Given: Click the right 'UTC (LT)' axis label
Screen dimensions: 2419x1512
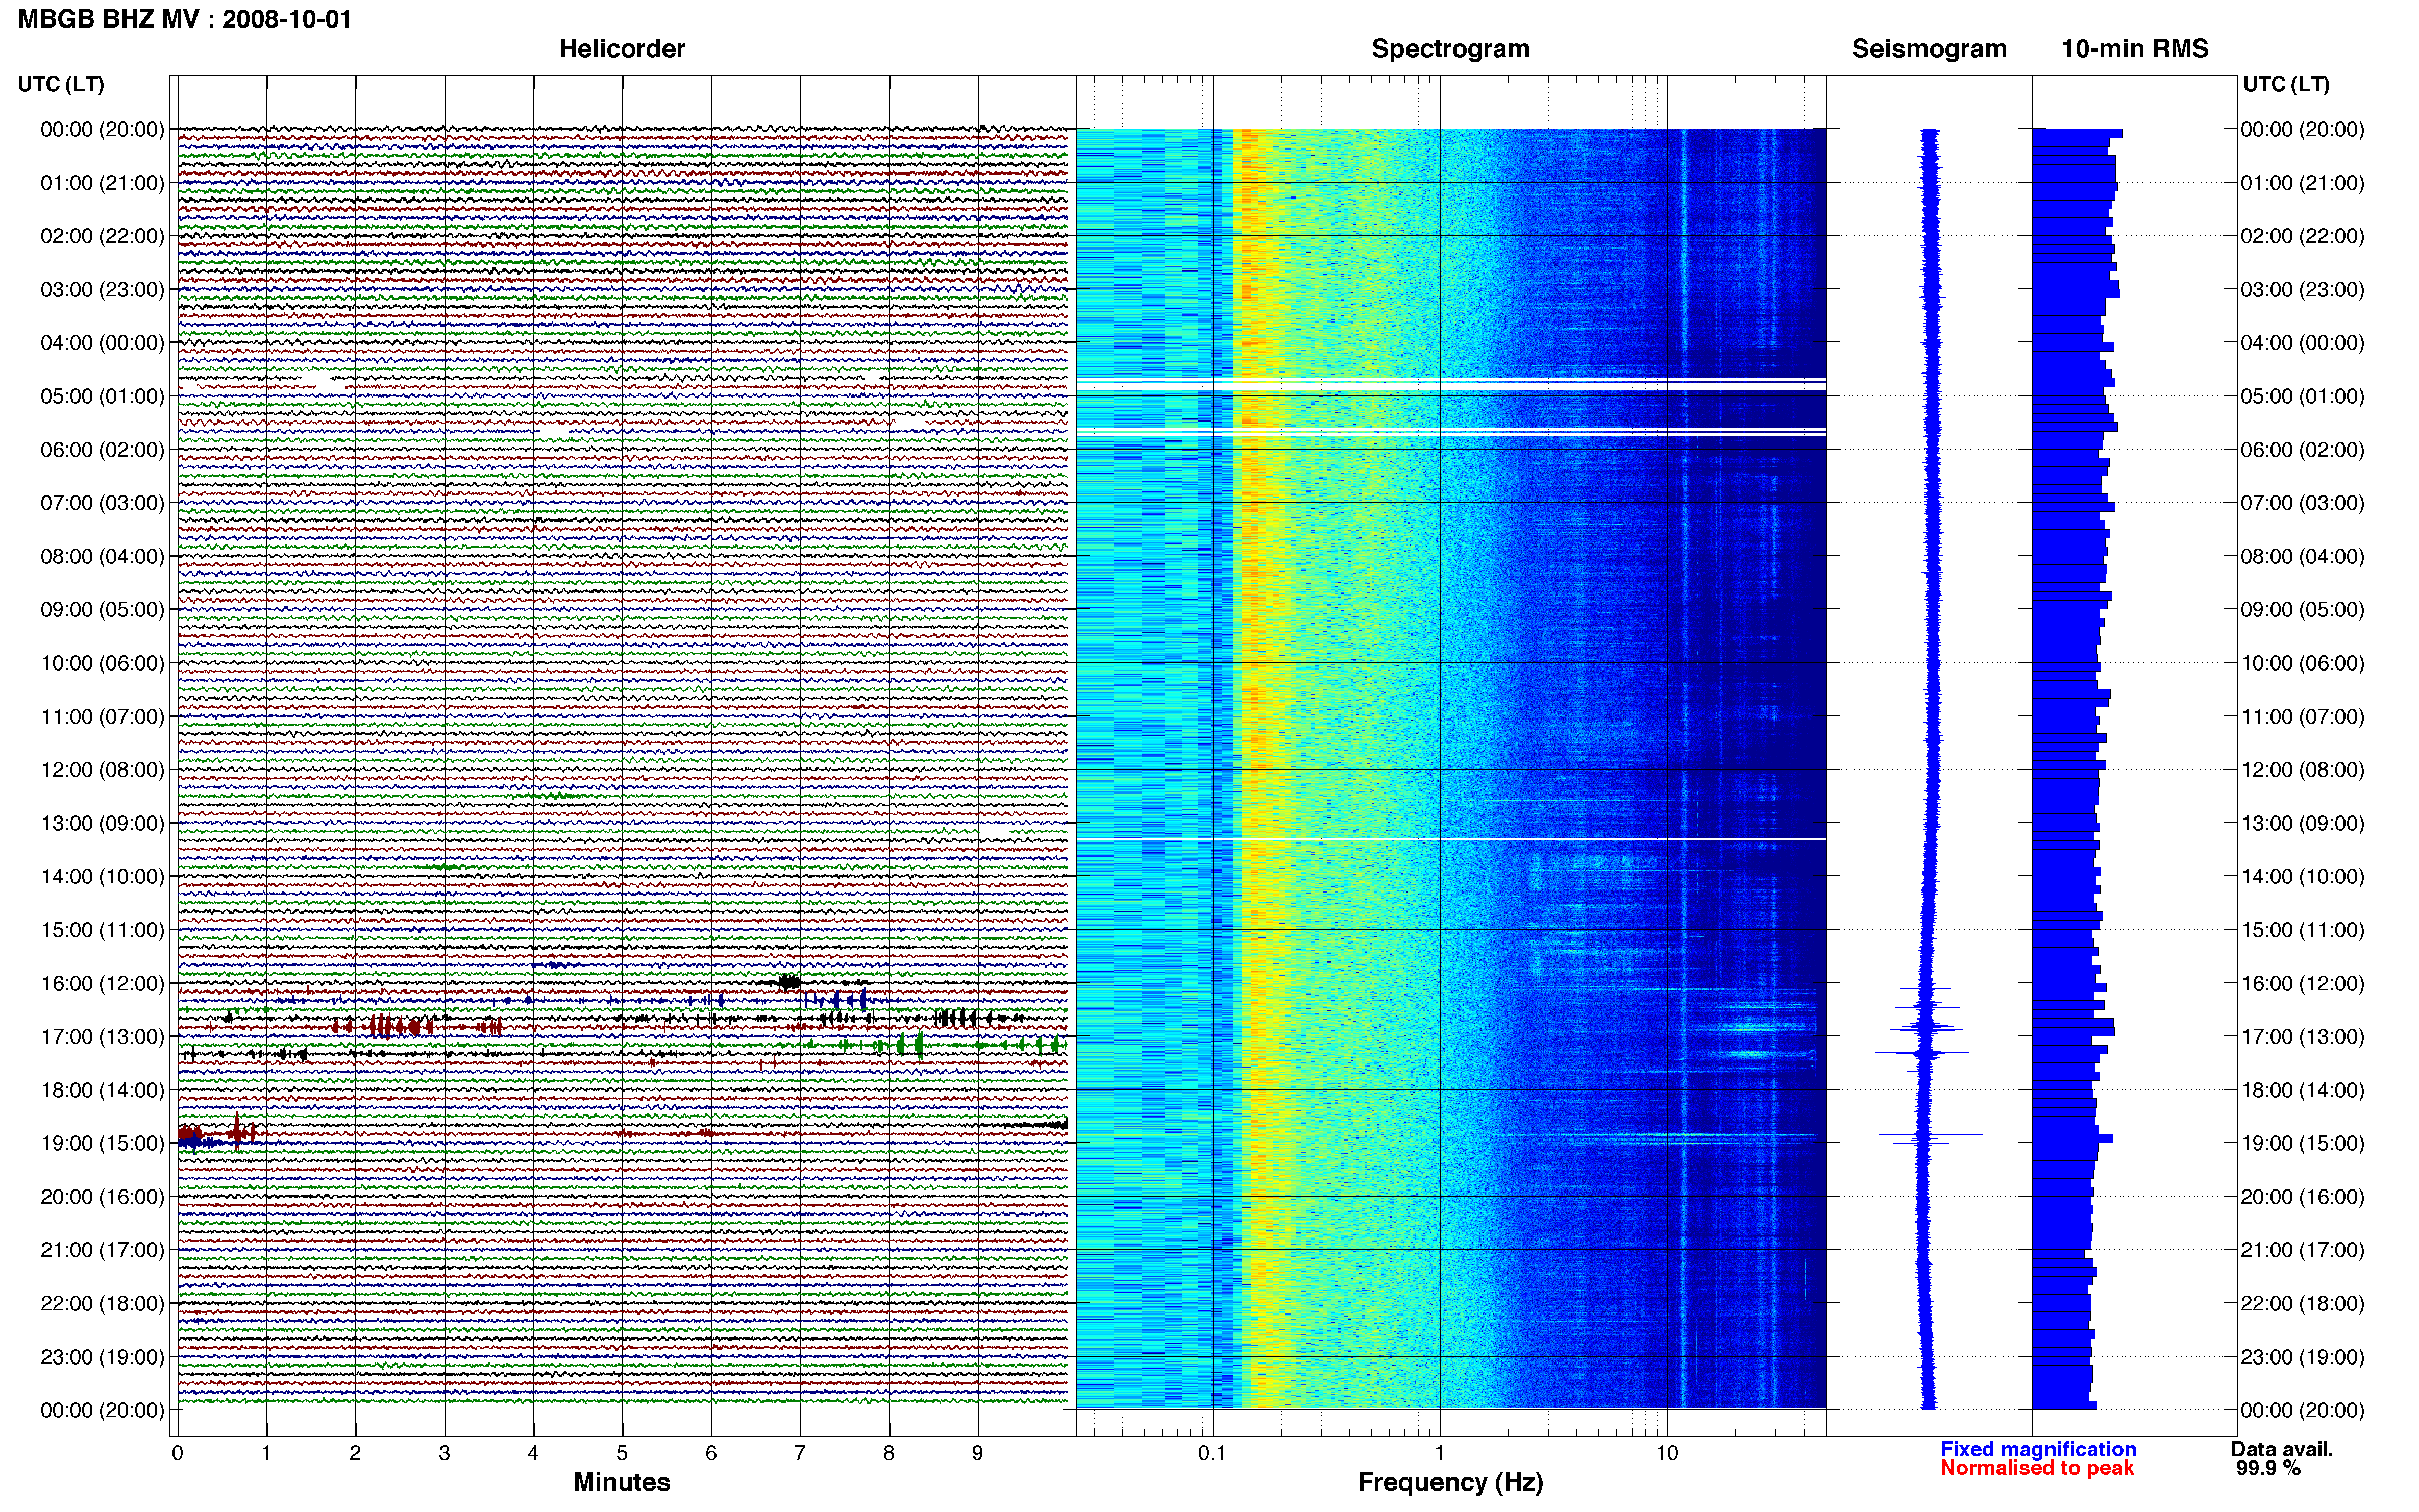Looking at the screenshot, I should [2286, 84].
